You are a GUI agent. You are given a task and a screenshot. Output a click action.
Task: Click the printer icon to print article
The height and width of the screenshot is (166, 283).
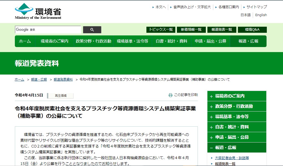pos(171,95)
